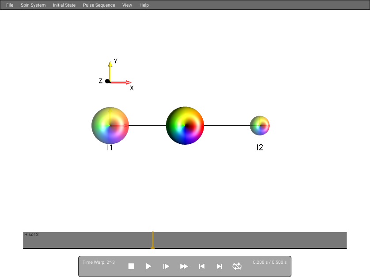Select the I1 spin sphere

(x=110, y=125)
